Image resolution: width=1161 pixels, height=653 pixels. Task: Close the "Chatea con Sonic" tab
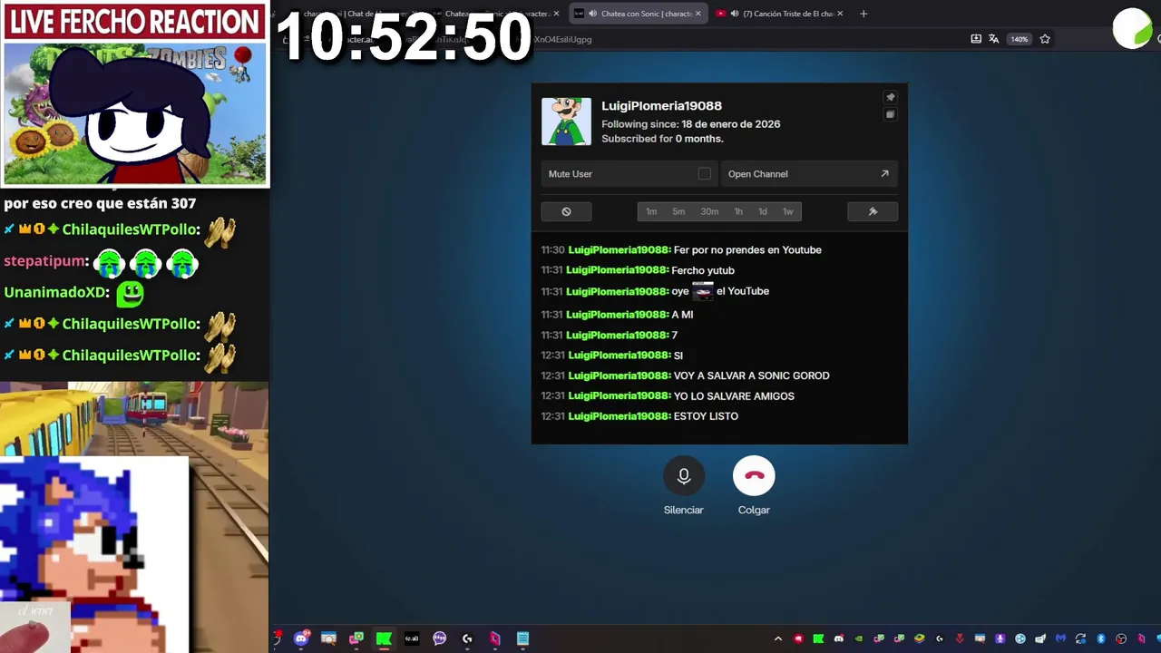tap(698, 14)
